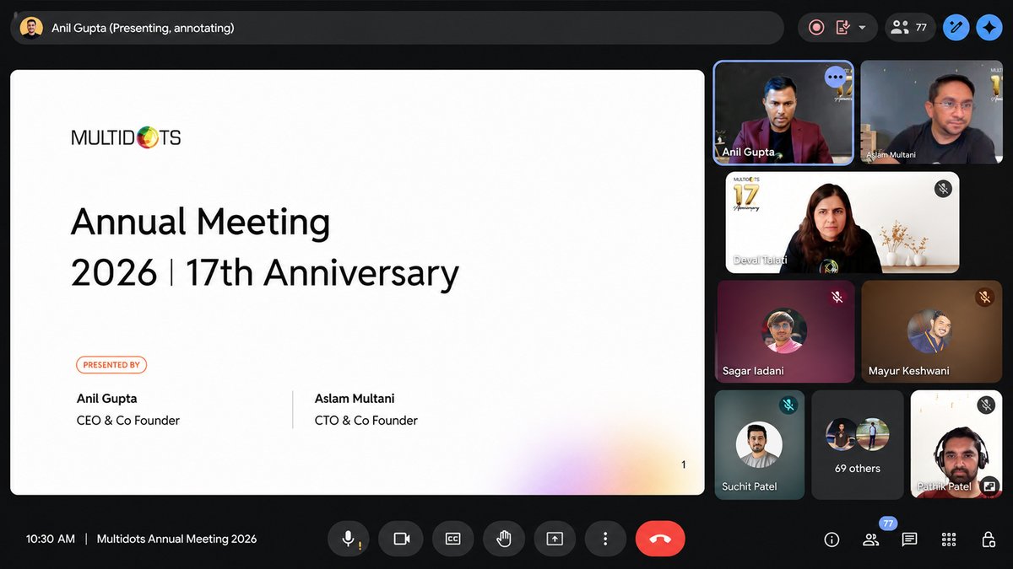Viewport: 1013px width, 569px height.
Task: Click "Aslam Multani" name on the slide
Action: click(x=355, y=399)
